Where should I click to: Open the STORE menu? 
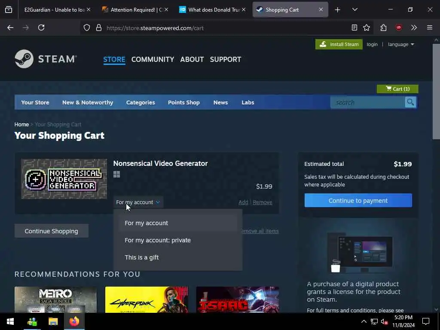click(114, 59)
